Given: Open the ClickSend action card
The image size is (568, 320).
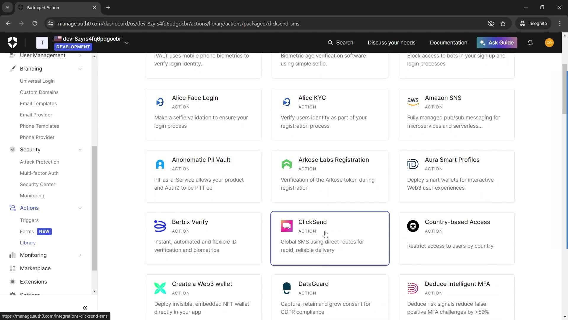Looking at the screenshot, I should pyautogui.click(x=330, y=238).
